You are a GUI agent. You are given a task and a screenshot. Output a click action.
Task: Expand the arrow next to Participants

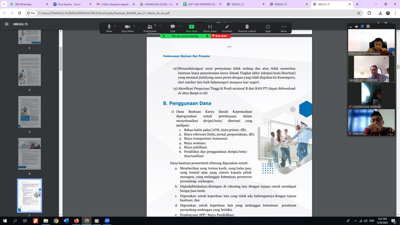(x=160, y=26)
